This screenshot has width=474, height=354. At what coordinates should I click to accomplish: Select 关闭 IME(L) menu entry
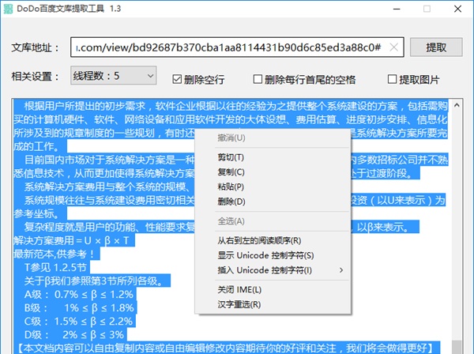tap(239, 290)
